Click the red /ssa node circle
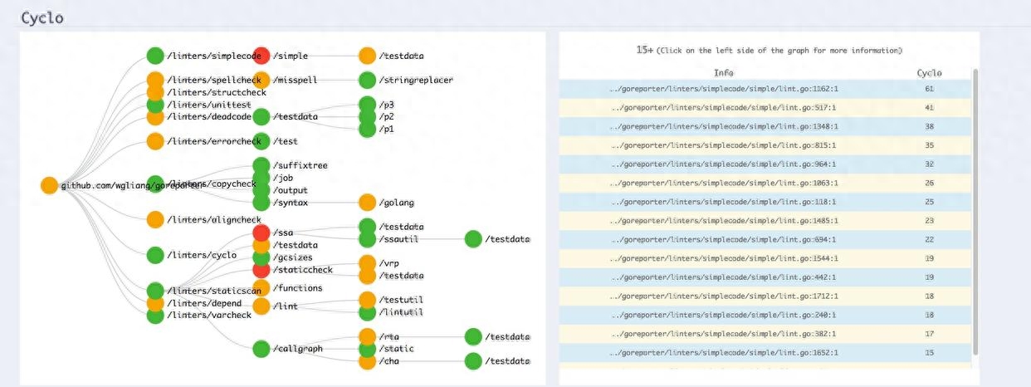 tap(261, 233)
